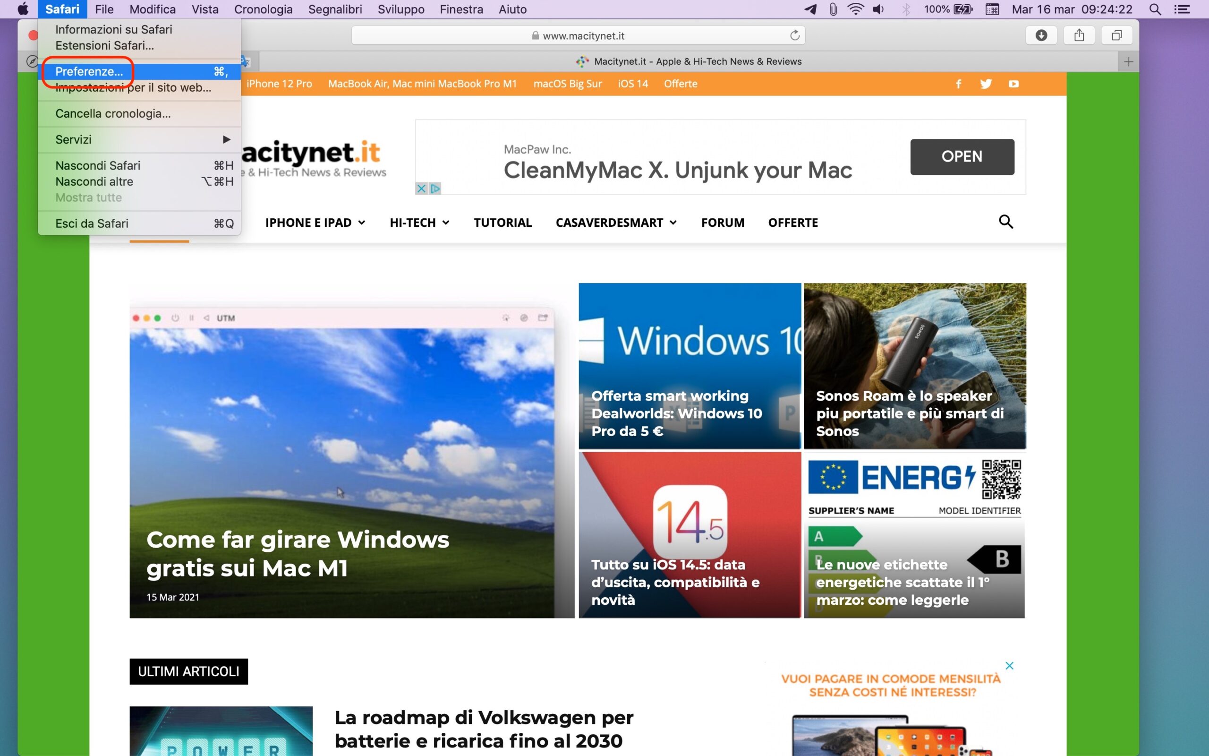The height and width of the screenshot is (756, 1209).
Task: Click the Safari downloads toolbar icon
Action: pyautogui.click(x=1041, y=35)
